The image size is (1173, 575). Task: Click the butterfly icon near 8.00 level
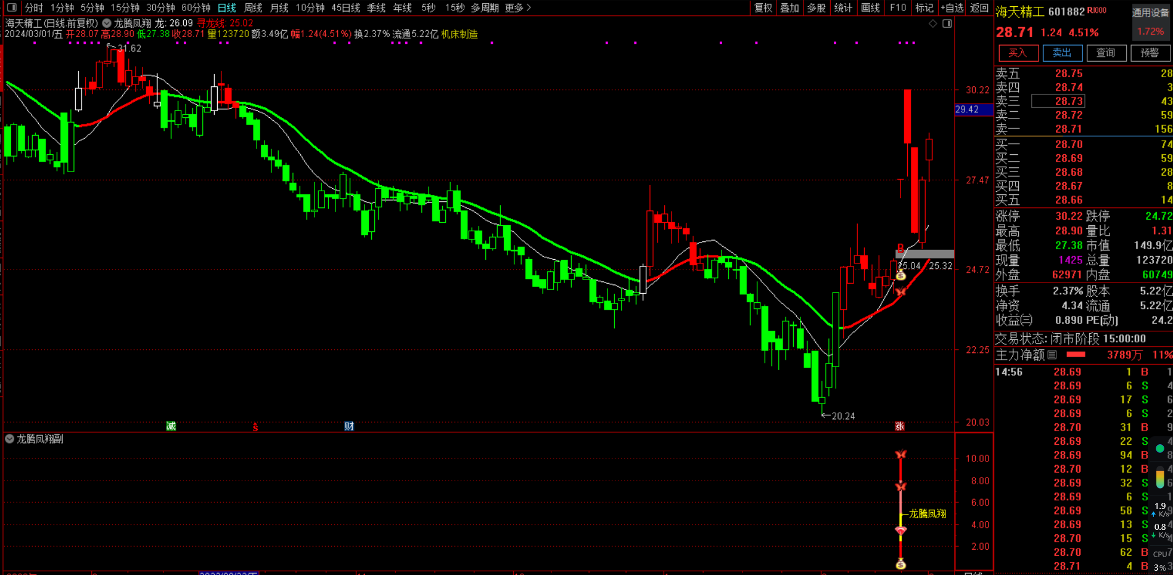(901, 487)
